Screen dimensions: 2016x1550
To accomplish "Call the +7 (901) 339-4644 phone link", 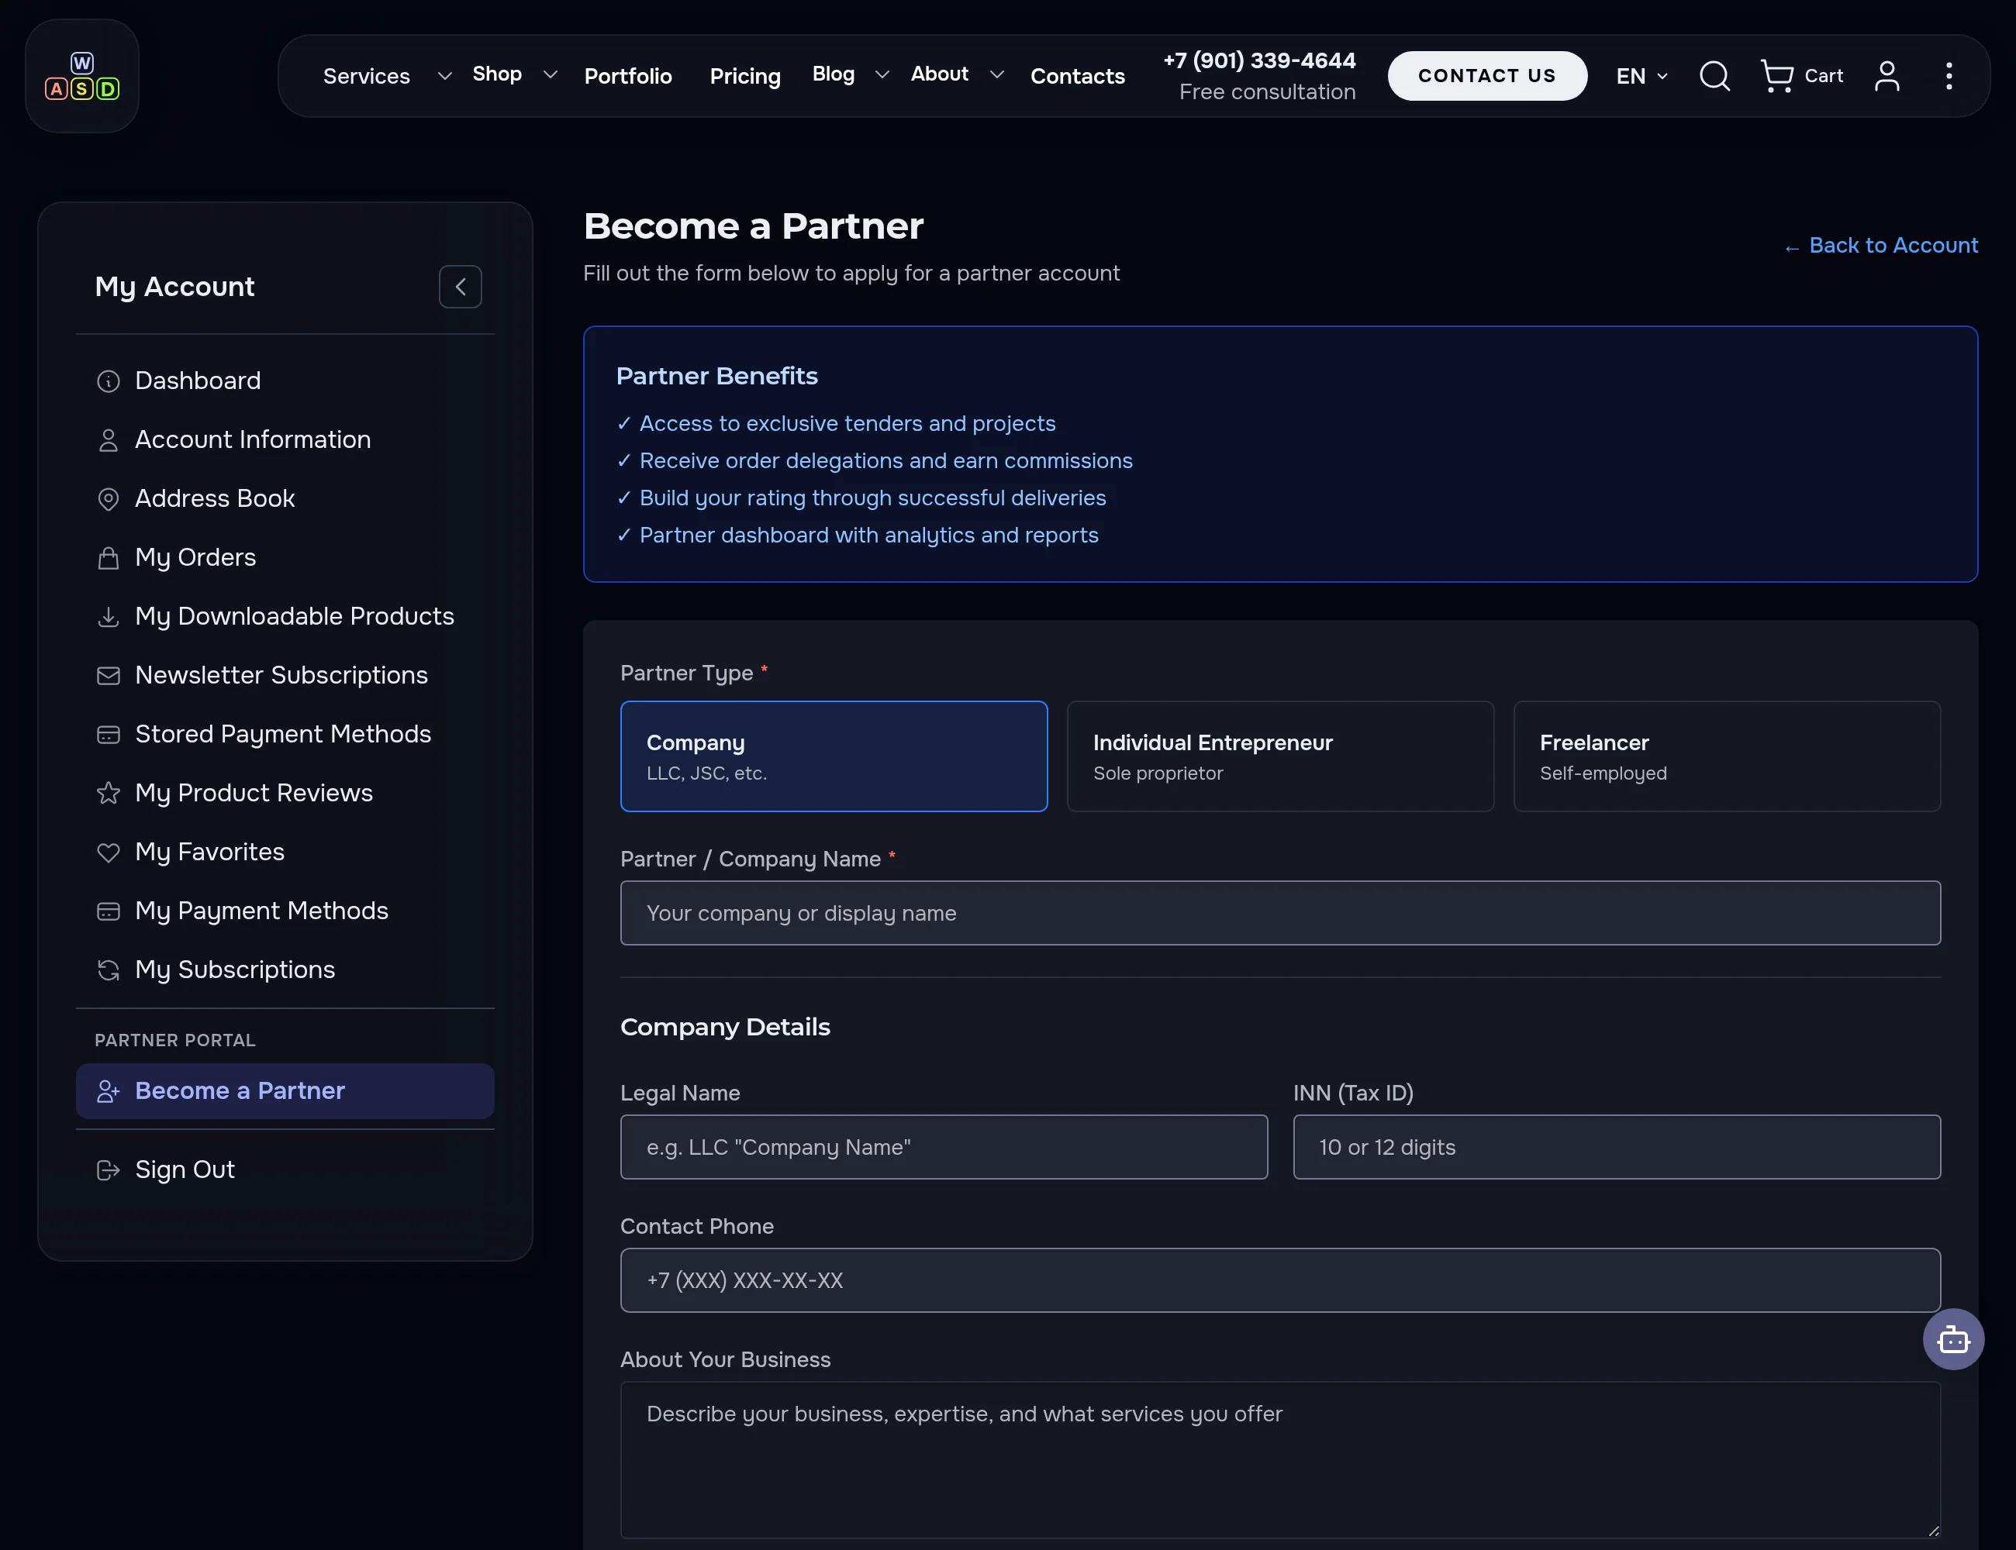I will 1259,61.
